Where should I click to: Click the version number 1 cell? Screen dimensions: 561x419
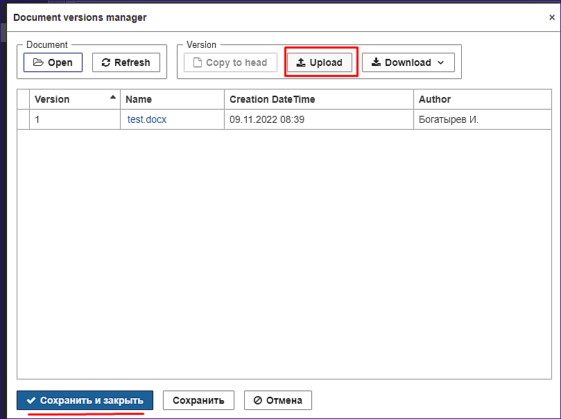75,119
